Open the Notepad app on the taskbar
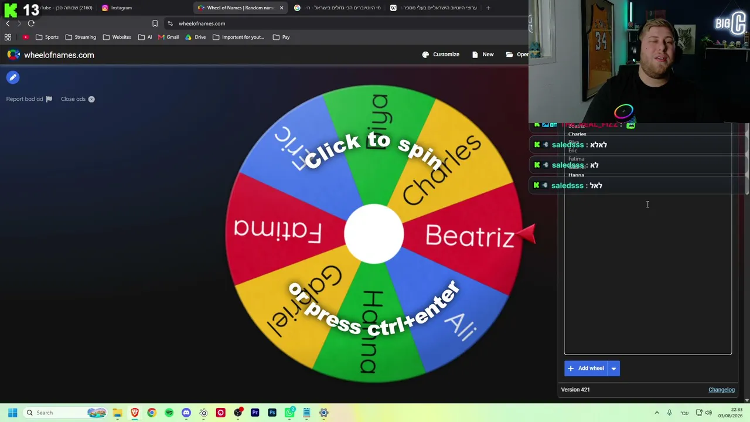 (x=306, y=413)
